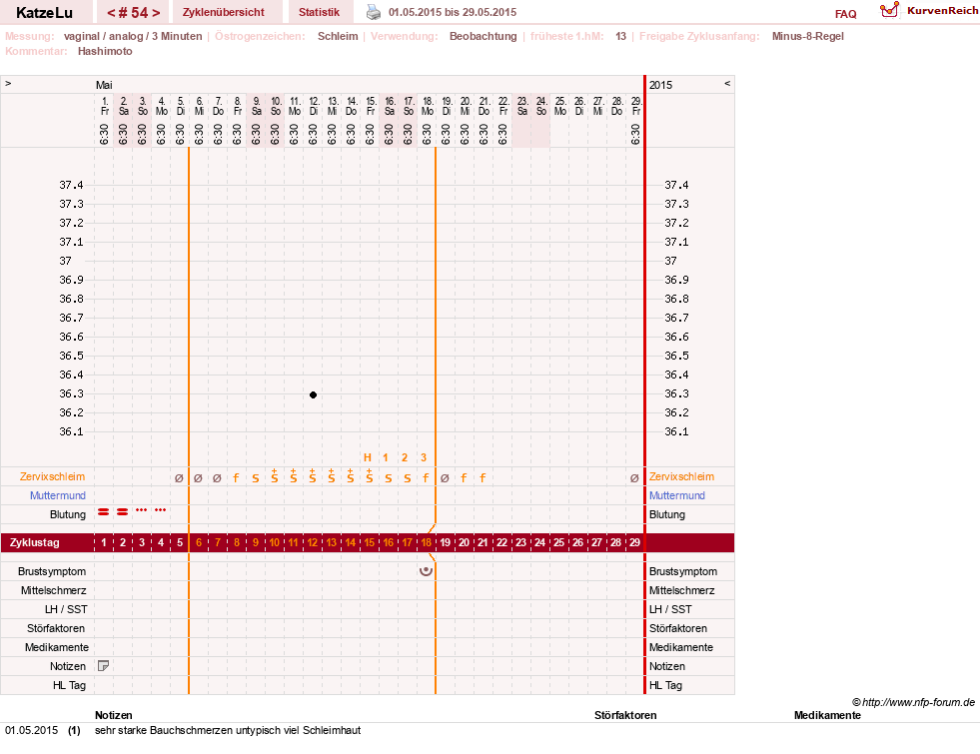The image size is (980, 754).
Task: Click the mucus f symbol on day 21
Action: click(484, 478)
